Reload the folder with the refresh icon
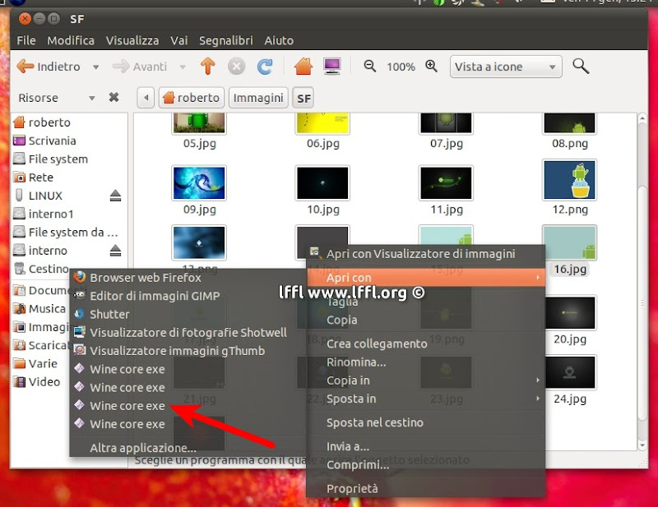 [263, 67]
